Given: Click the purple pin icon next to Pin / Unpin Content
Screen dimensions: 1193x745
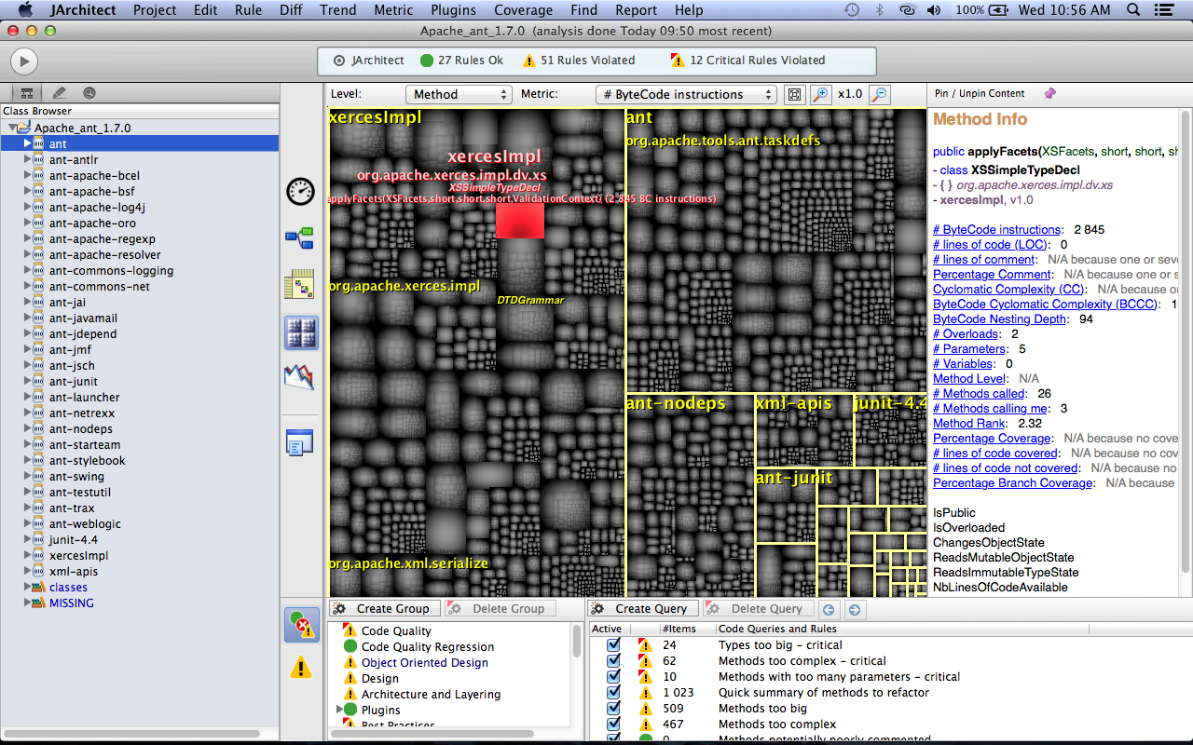Looking at the screenshot, I should (x=1050, y=93).
